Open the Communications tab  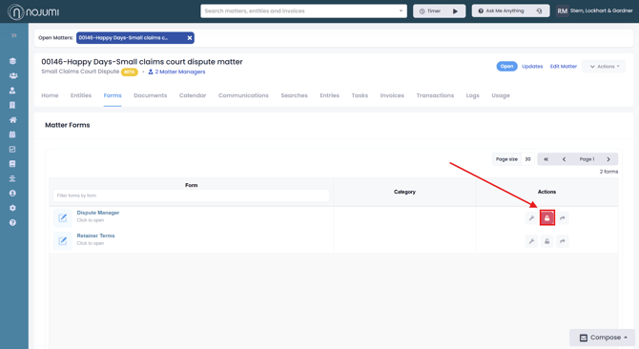coord(243,95)
